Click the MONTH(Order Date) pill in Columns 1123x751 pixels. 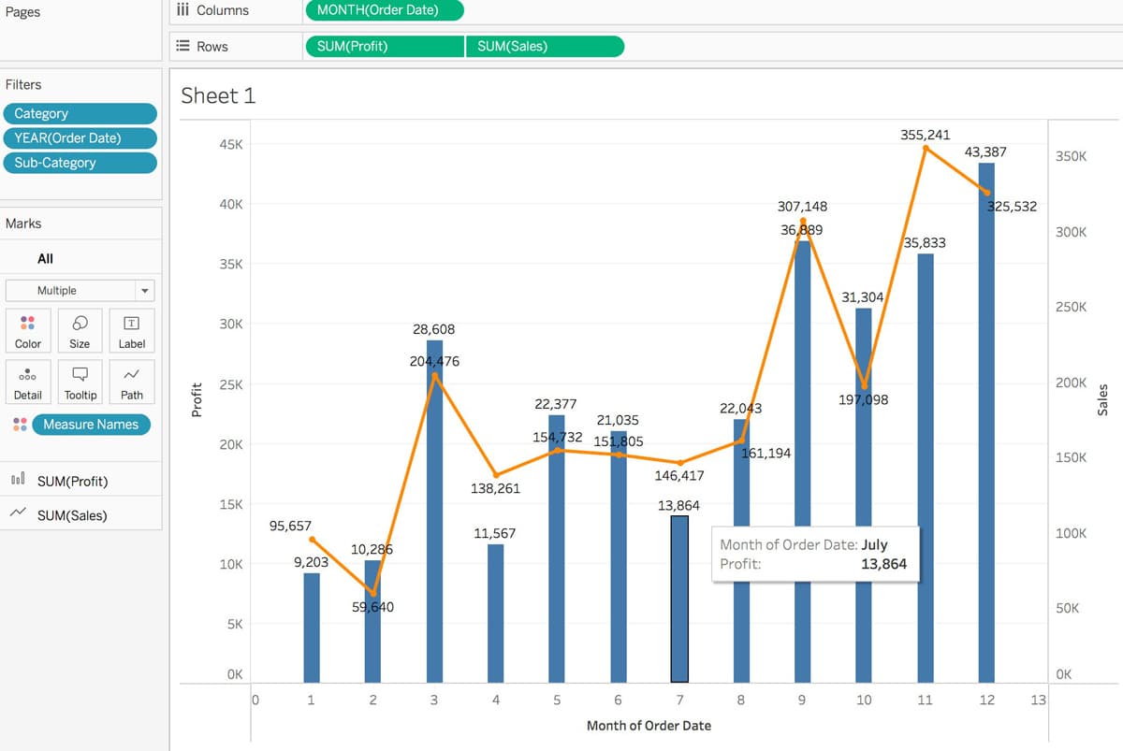tap(384, 11)
